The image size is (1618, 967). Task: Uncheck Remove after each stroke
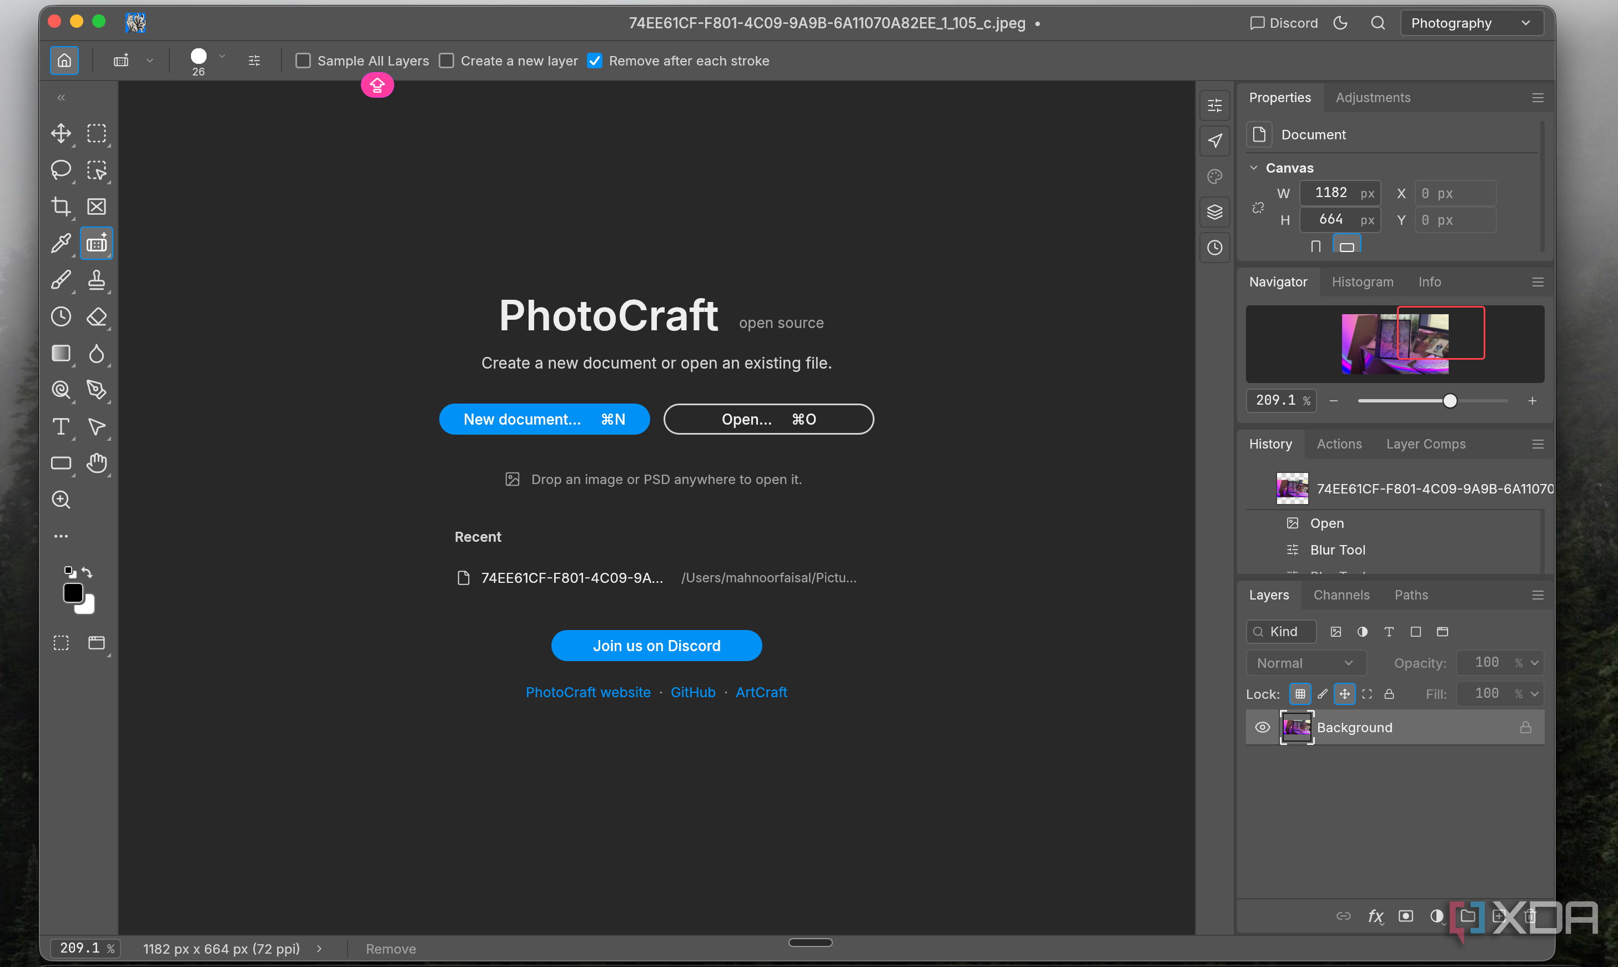pos(594,61)
